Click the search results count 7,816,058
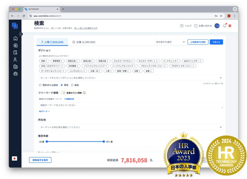The image size is (247, 179). [134, 160]
